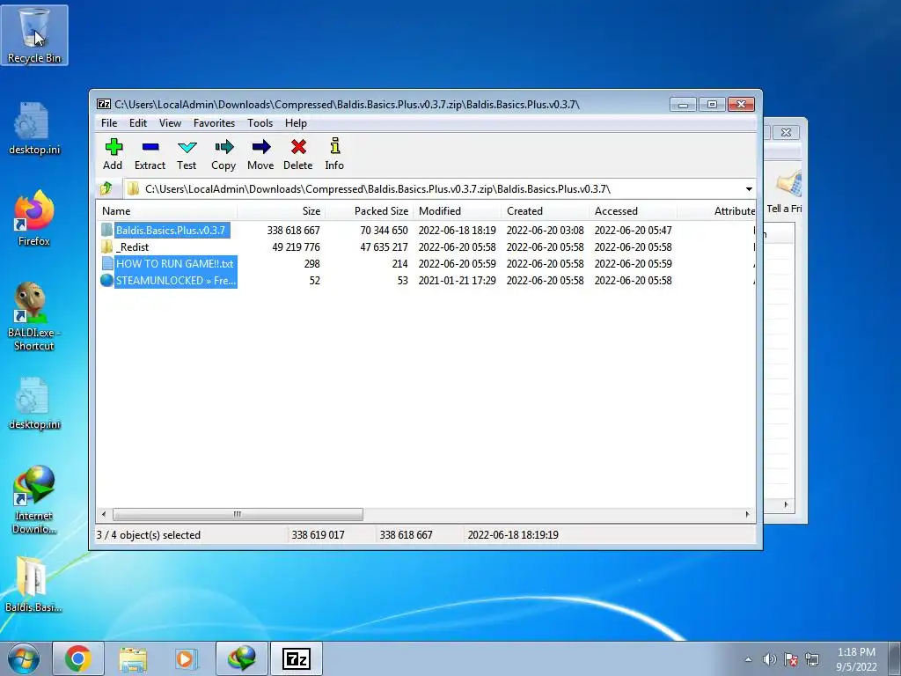Open Internet Download Manager desktop icon

pos(34,499)
